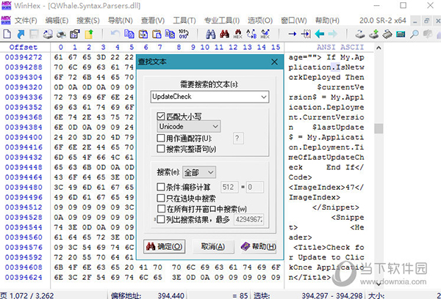Click the Find text blue binoculars icon
This screenshot has width=441, height=299.
210,34
